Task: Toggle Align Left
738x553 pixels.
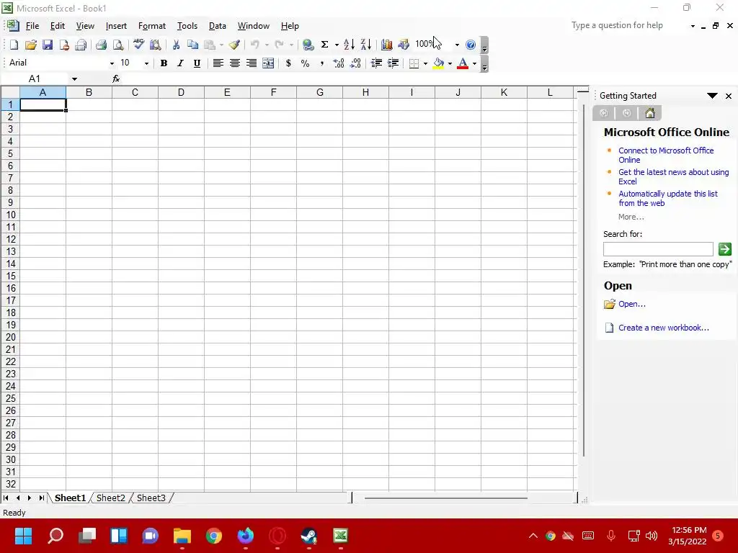Action: pos(218,63)
